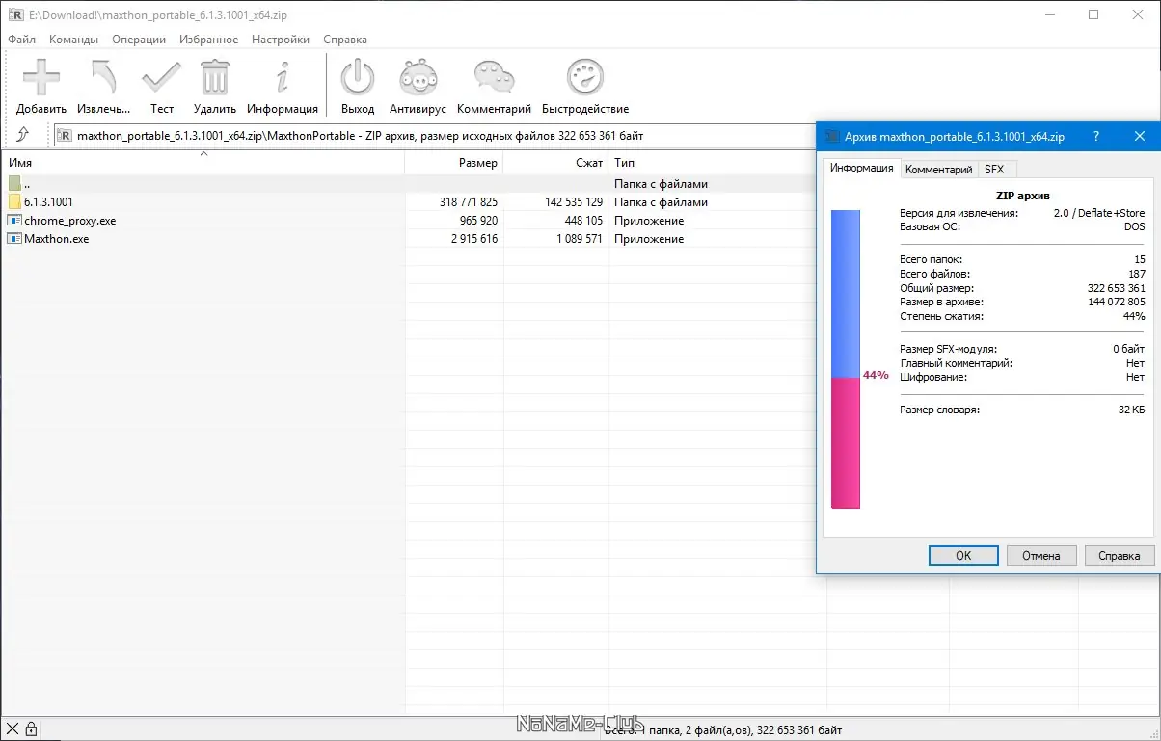Click the 44% compression ratio bar

846,376
